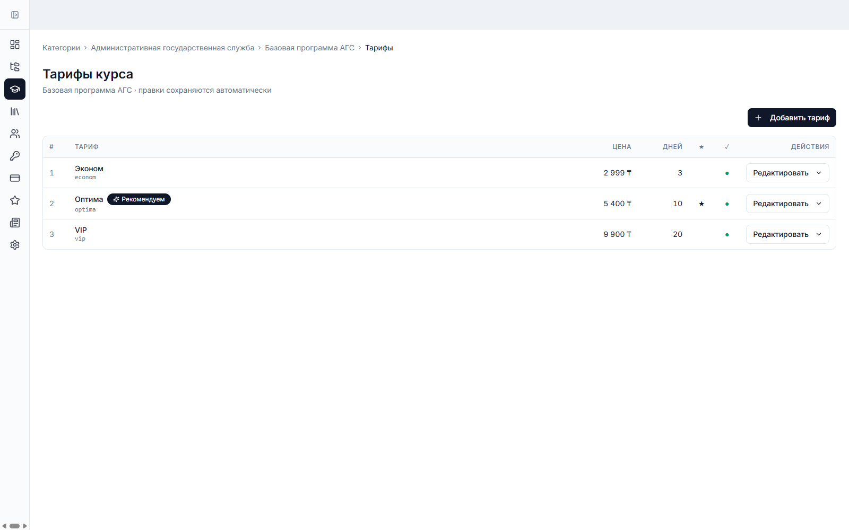The image size is (849, 530).
Task: Click the Добавить тариф button
Action: click(792, 118)
